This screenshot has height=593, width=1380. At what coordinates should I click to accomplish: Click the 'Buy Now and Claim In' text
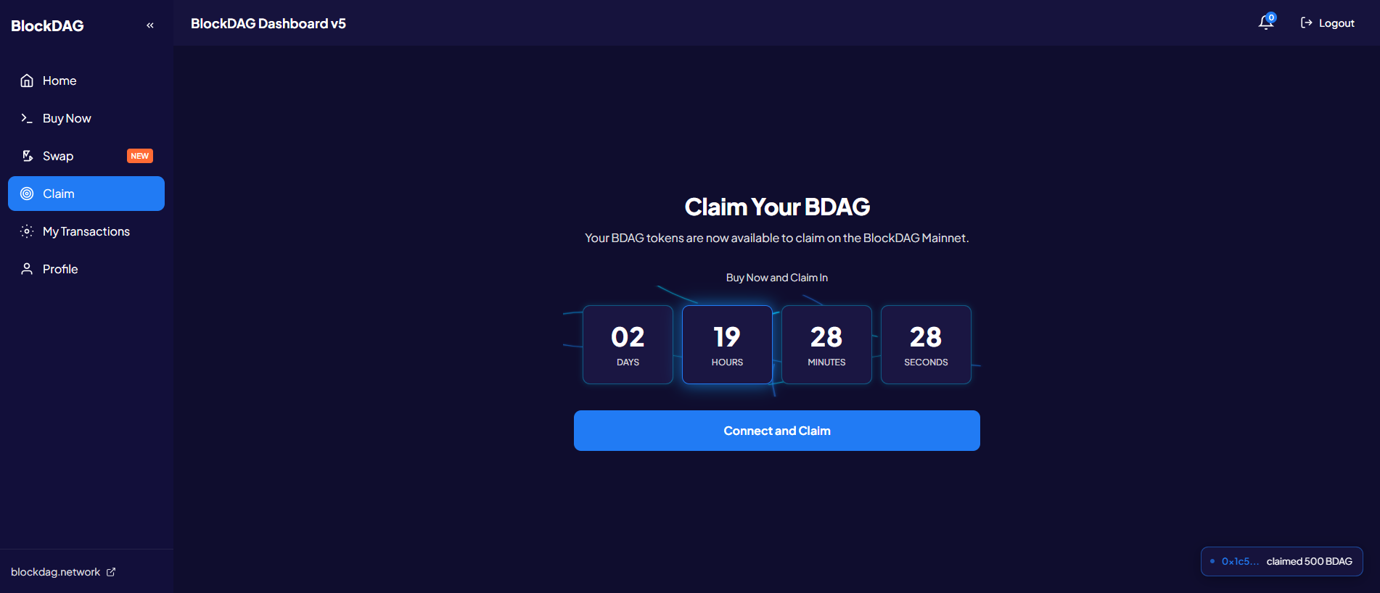[x=777, y=278]
